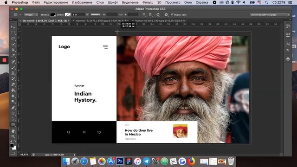Click the stroke width input field
This screenshot has height=167, width=297.
(78, 14)
